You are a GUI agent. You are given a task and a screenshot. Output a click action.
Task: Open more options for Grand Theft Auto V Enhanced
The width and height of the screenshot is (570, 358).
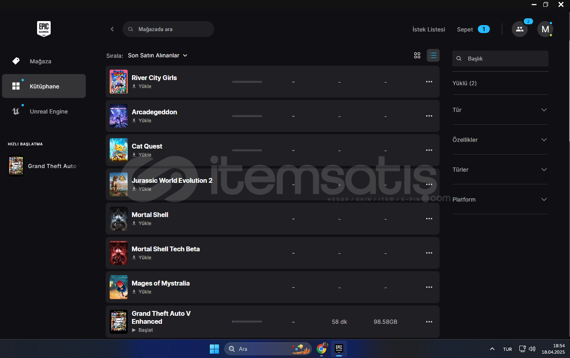(x=429, y=322)
